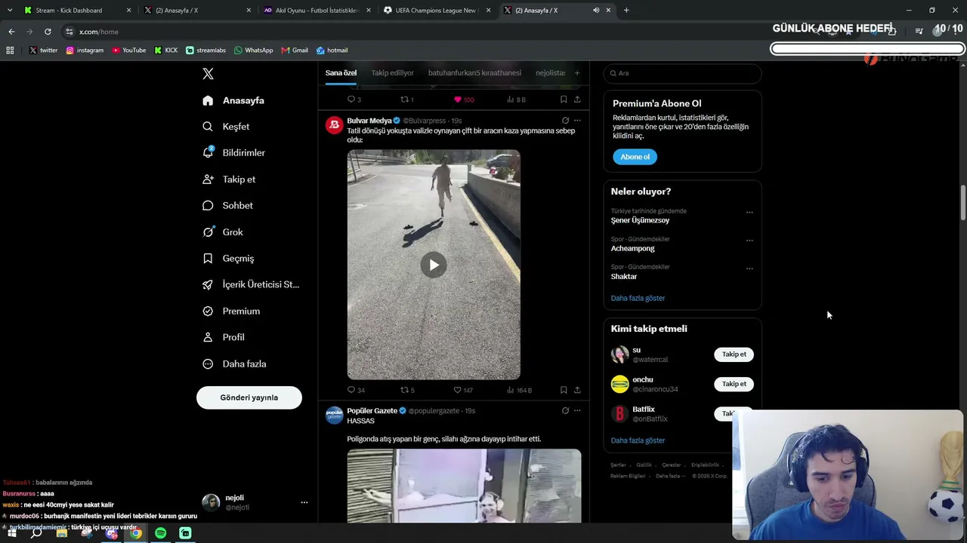The width and height of the screenshot is (967, 543).
Task: Repost the top post with 1 repost
Action: click(404, 100)
